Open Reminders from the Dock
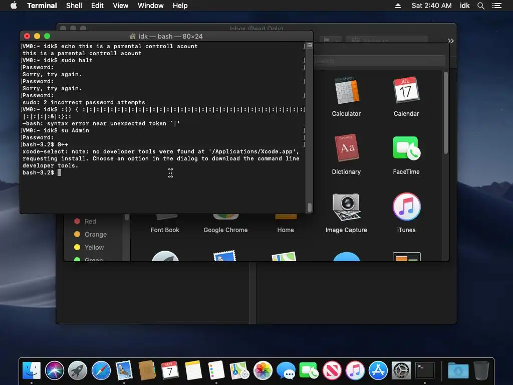The width and height of the screenshot is (513, 385). pyautogui.click(x=216, y=370)
